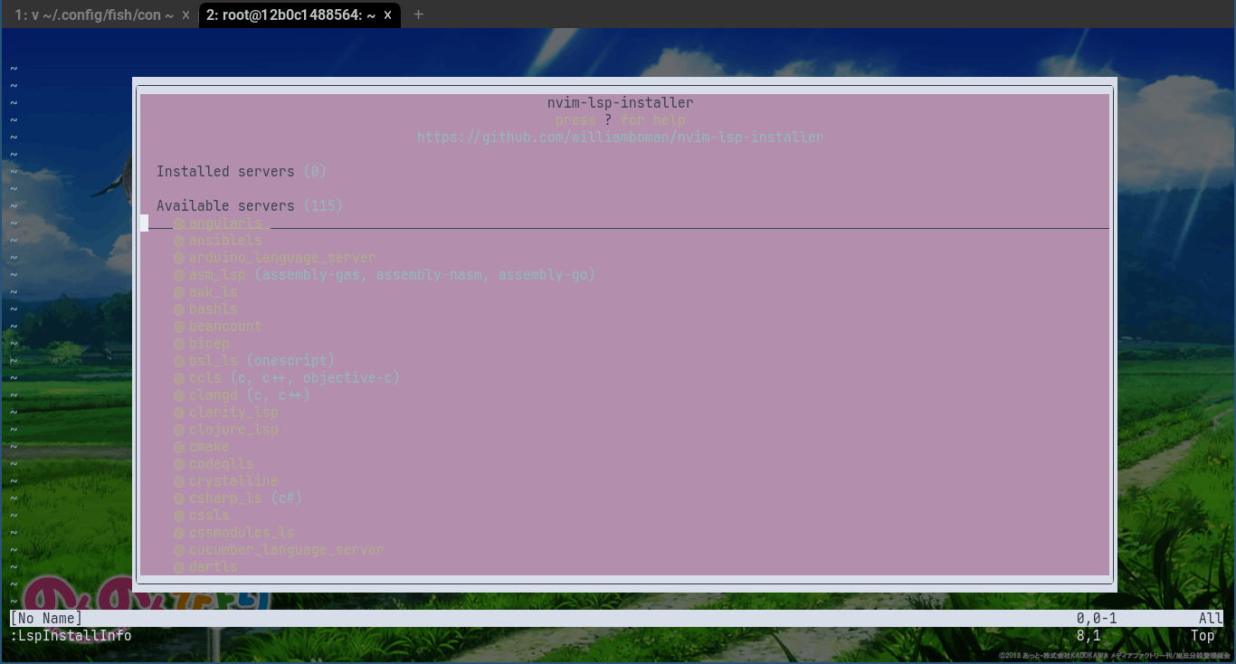This screenshot has height=664, width=1236.
Task: Close the root@12b0c1488564 tab
Action: coord(387,14)
